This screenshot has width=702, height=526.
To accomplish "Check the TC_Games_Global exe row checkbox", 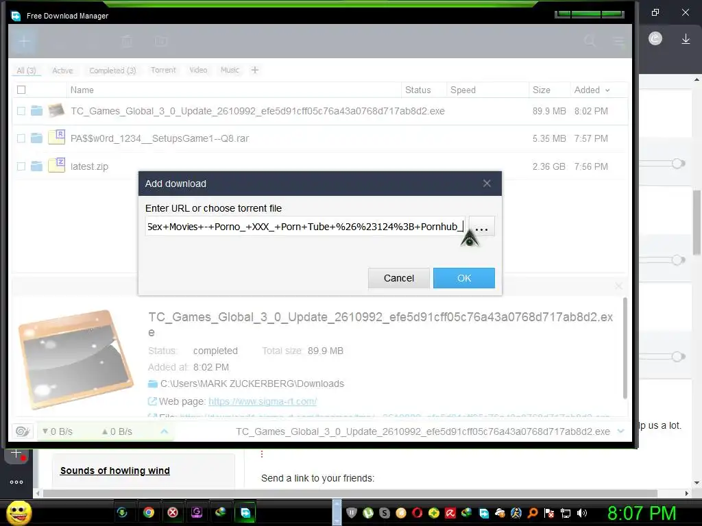I will 21,110.
